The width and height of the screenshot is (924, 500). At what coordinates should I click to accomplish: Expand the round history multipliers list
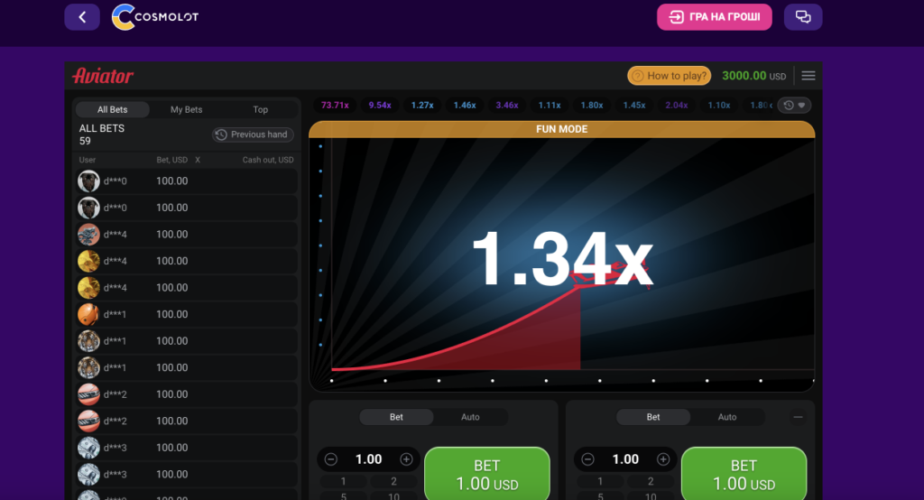pos(794,106)
